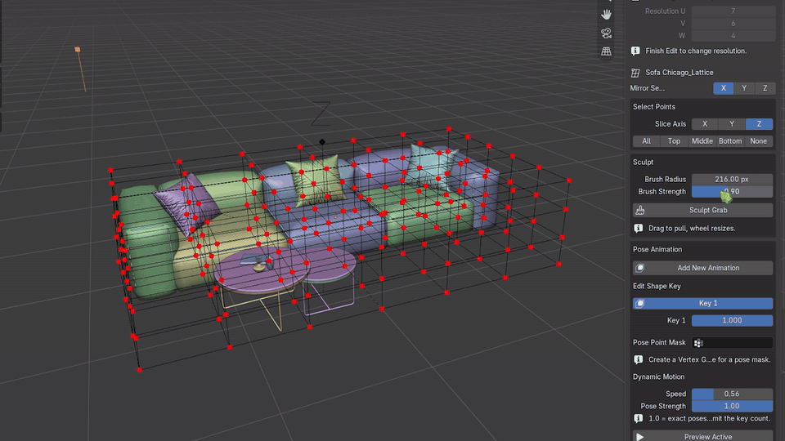Enable Mirror Selection on Y axis
The width and height of the screenshot is (785, 441).
coord(744,88)
